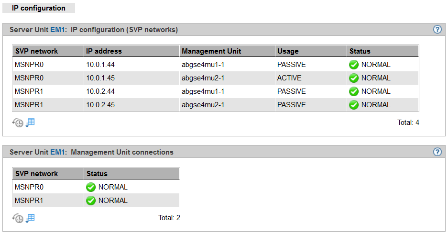
Task: Select the IP configuration tab
Action: [x=39, y=8]
